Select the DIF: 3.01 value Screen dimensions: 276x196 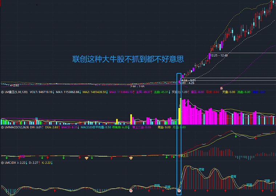click(37, 127)
